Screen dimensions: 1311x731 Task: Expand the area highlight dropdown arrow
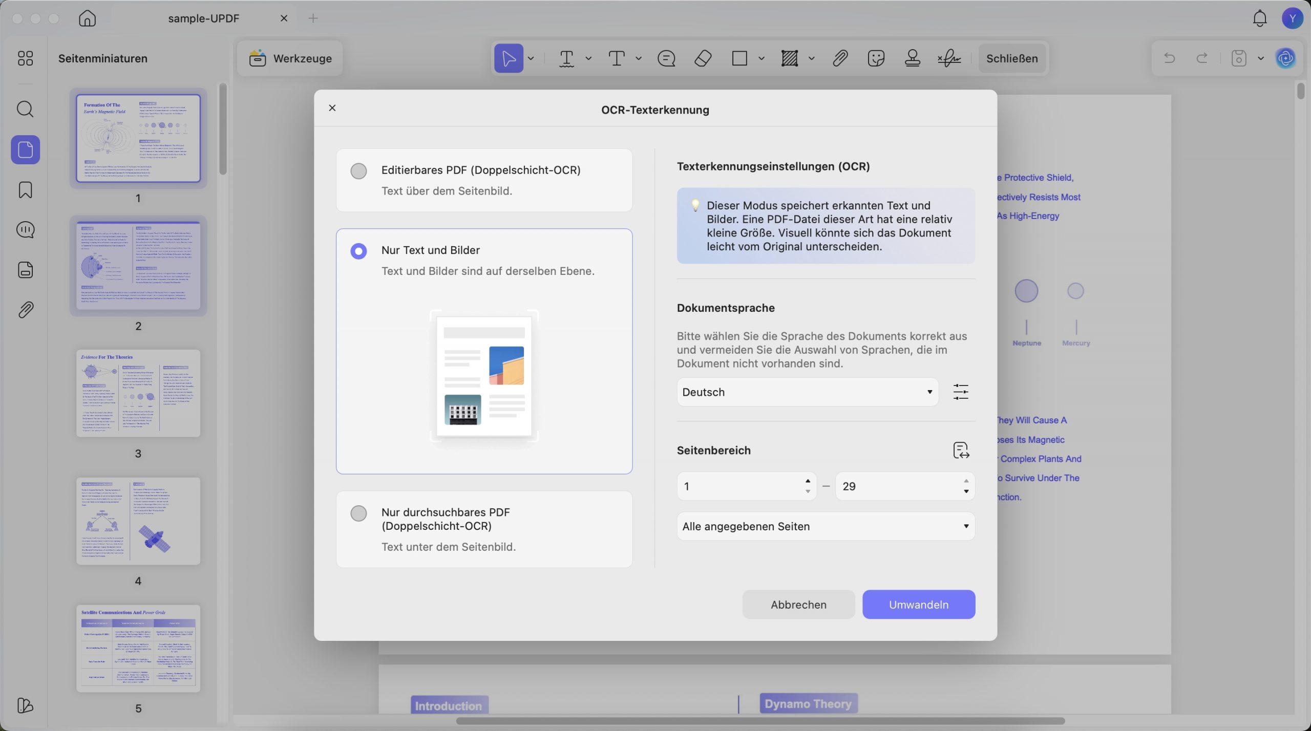(x=812, y=58)
